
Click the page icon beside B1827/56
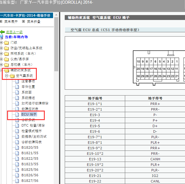click(17, 181)
